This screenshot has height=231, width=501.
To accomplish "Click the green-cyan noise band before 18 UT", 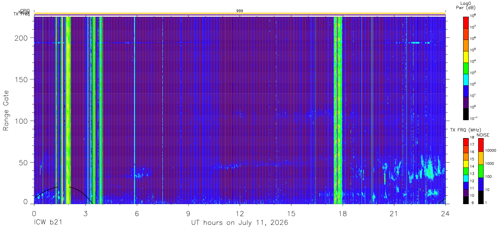I will [338, 110].
